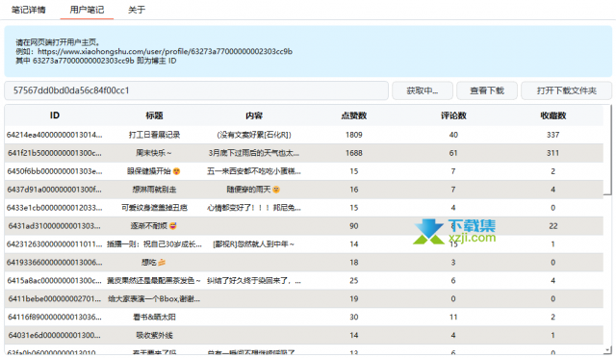Select the 用户笔记 tab

tap(87, 10)
